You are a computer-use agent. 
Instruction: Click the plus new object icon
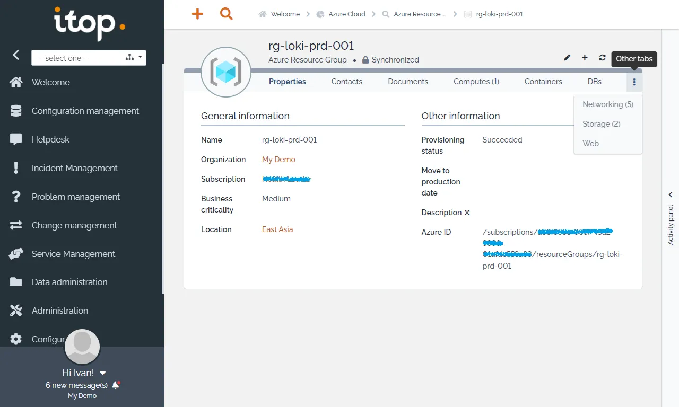[585, 58]
